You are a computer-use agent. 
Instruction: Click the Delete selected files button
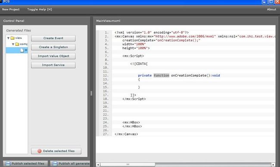tap(56, 151)
